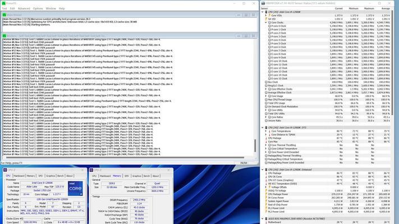The image size is (399, 224).
Task: Click the Minimum column header in HWiNFO
Action: [x=354, y=8]
